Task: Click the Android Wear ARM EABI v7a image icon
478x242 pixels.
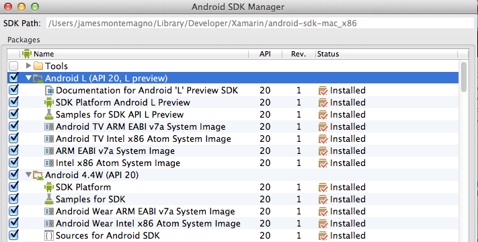Action: click(49, 211)
